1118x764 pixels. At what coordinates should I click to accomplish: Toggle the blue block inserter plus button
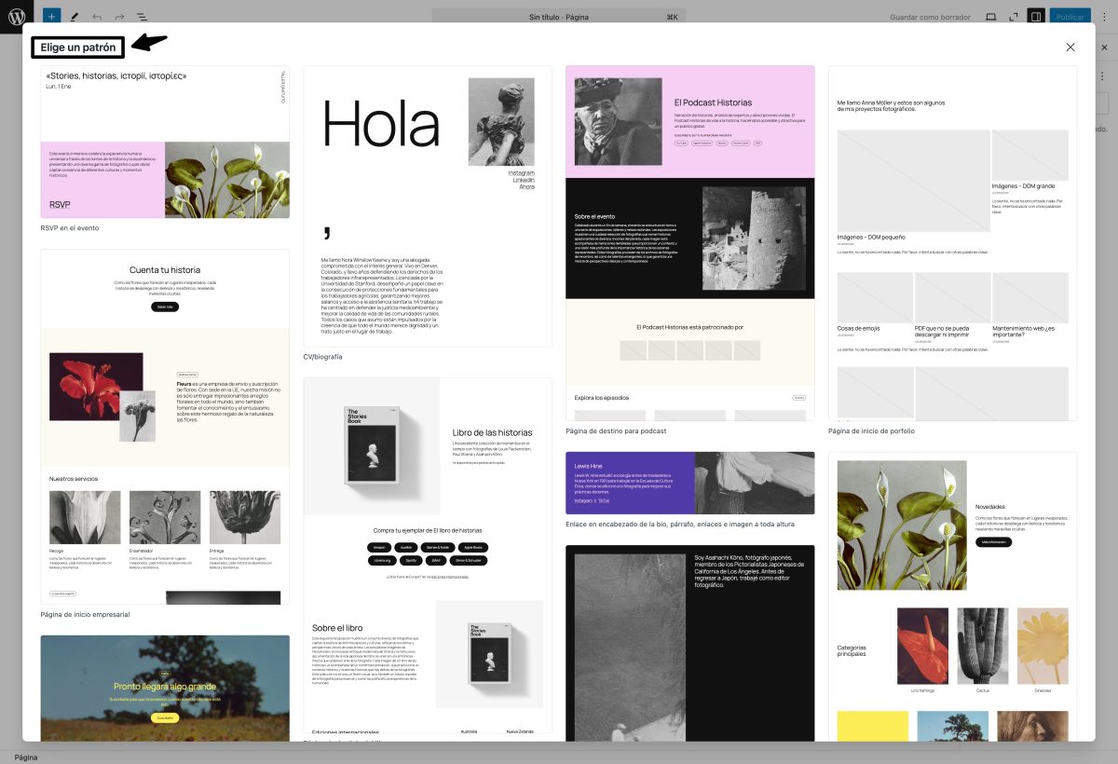(51, 17)
